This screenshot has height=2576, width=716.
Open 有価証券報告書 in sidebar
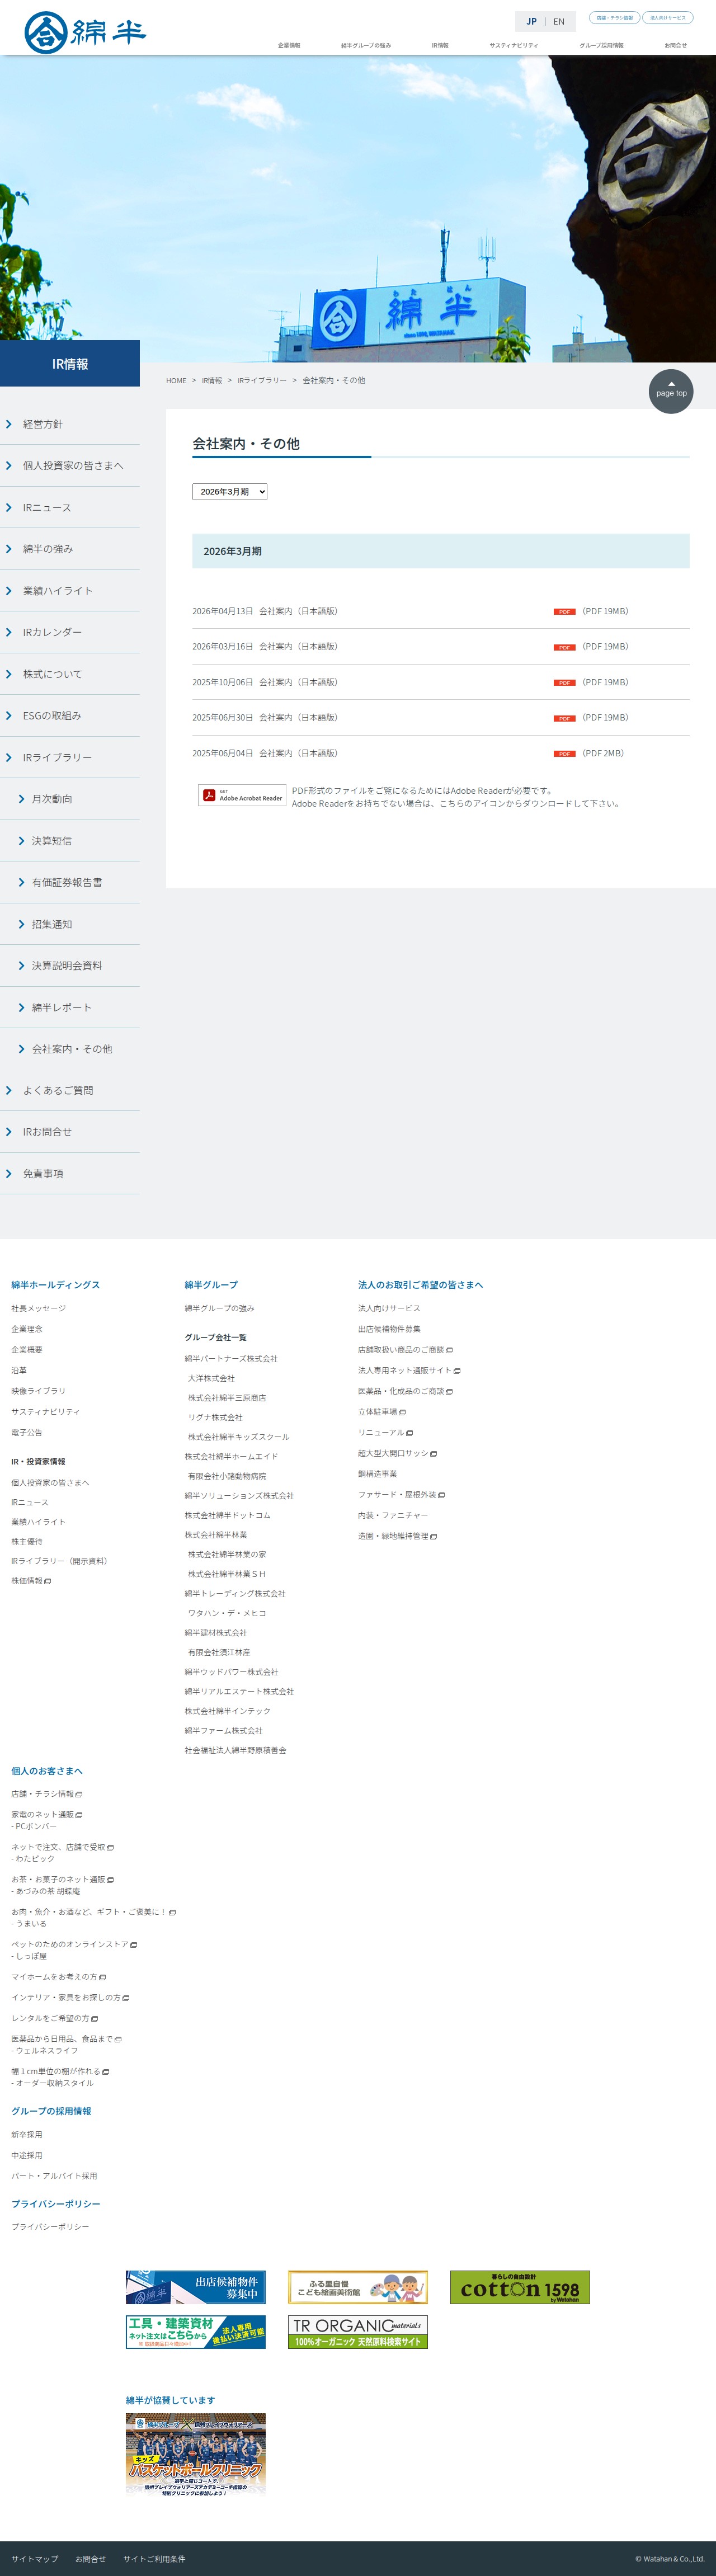[x=70, y=882]
